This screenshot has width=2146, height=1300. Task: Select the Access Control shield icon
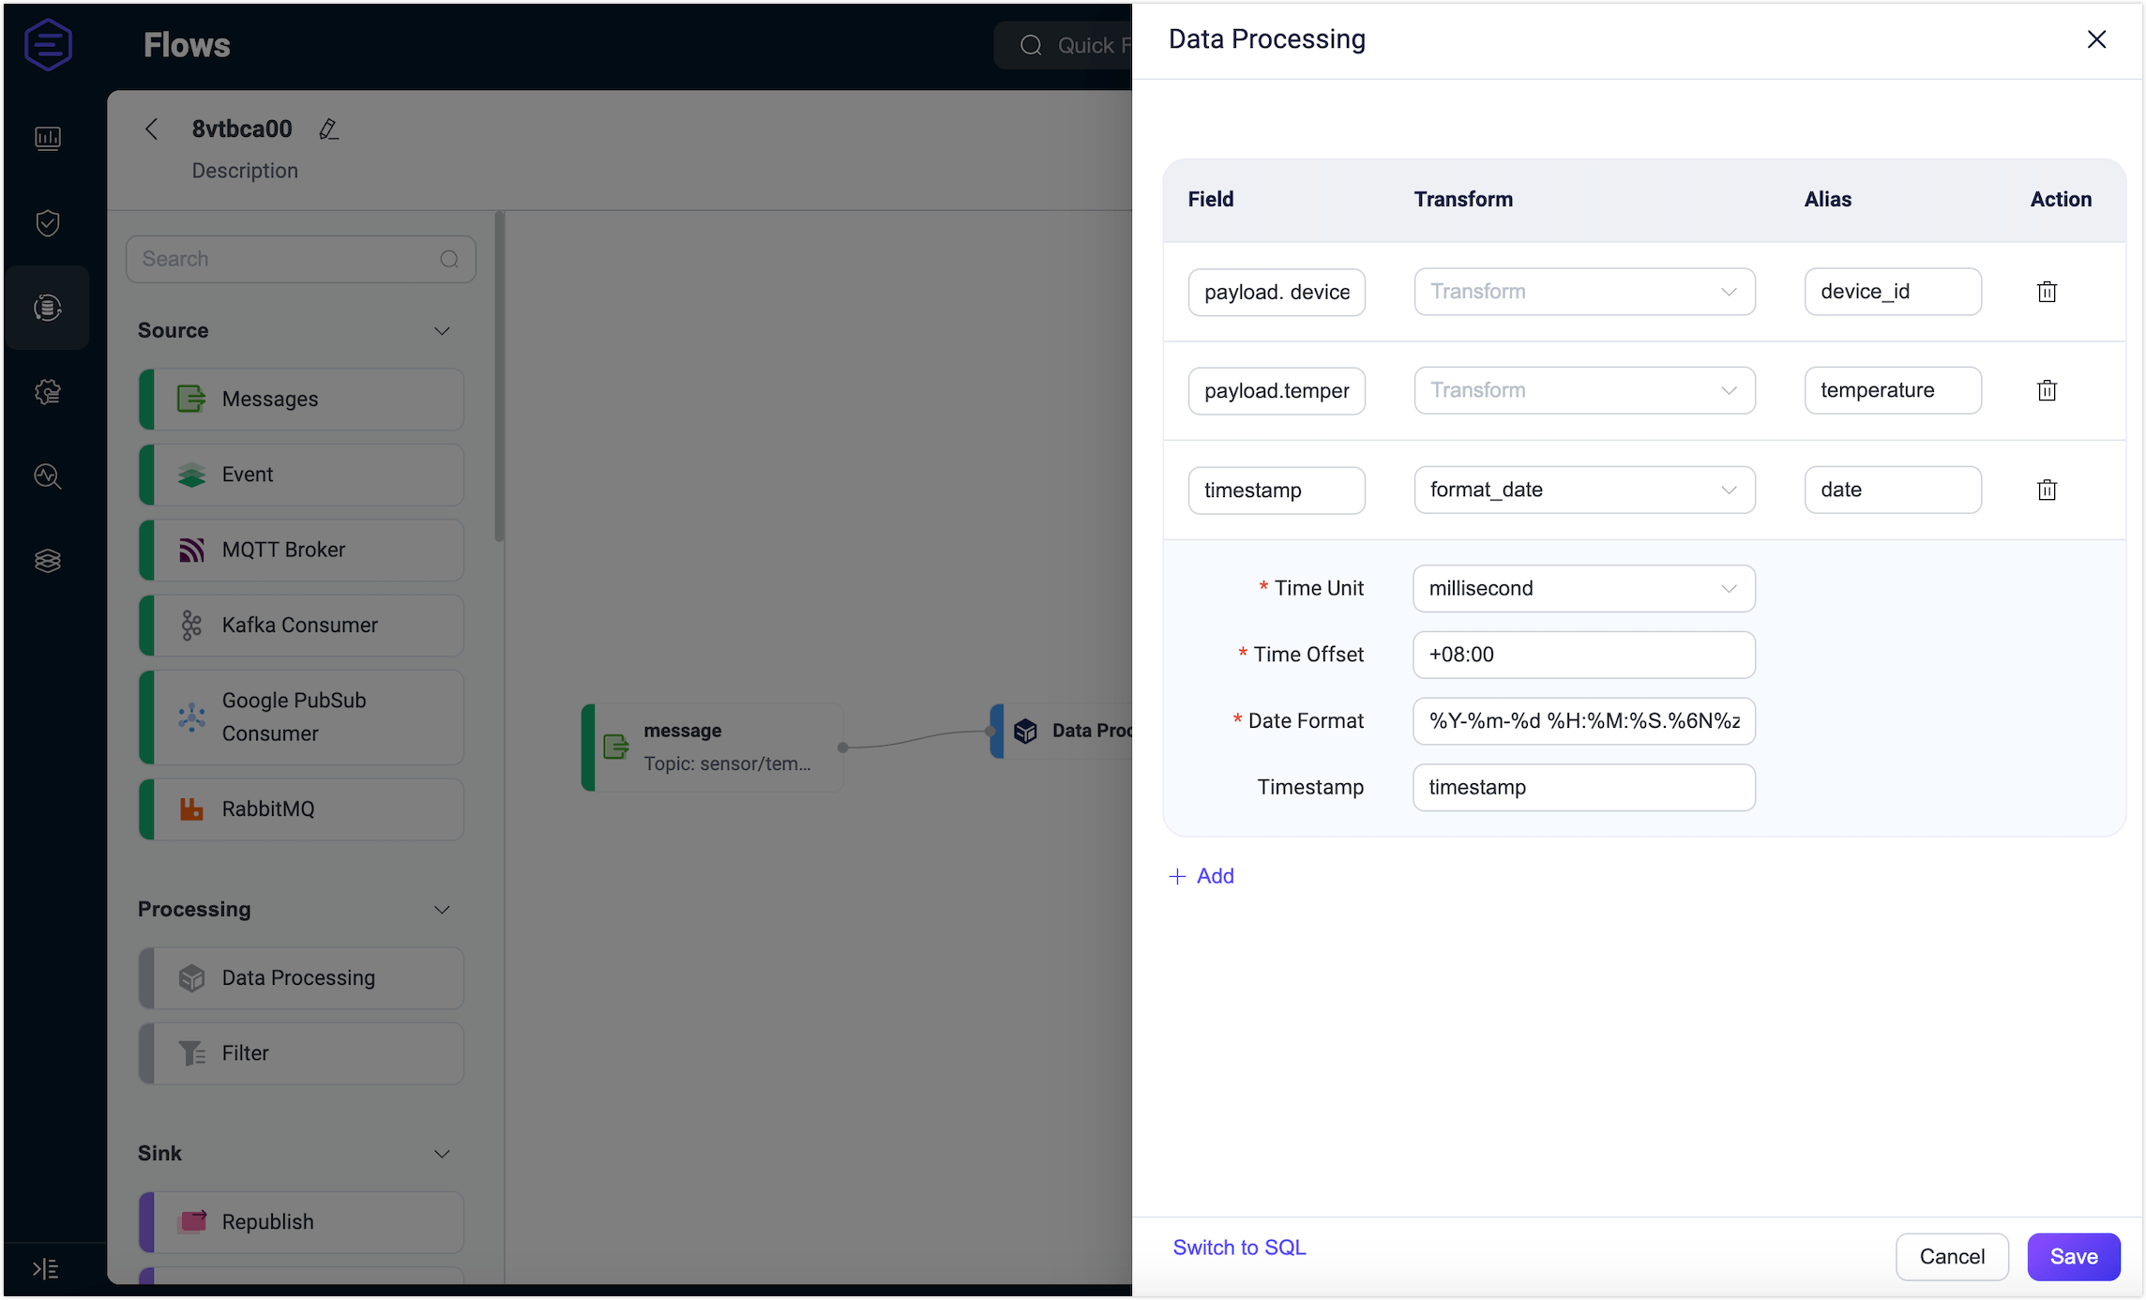click(x=48, y=222)
